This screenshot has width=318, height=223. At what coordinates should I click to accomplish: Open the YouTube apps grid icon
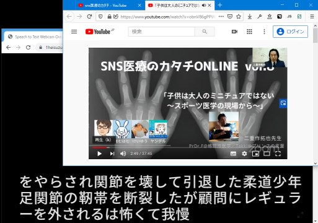coord(249,32)
